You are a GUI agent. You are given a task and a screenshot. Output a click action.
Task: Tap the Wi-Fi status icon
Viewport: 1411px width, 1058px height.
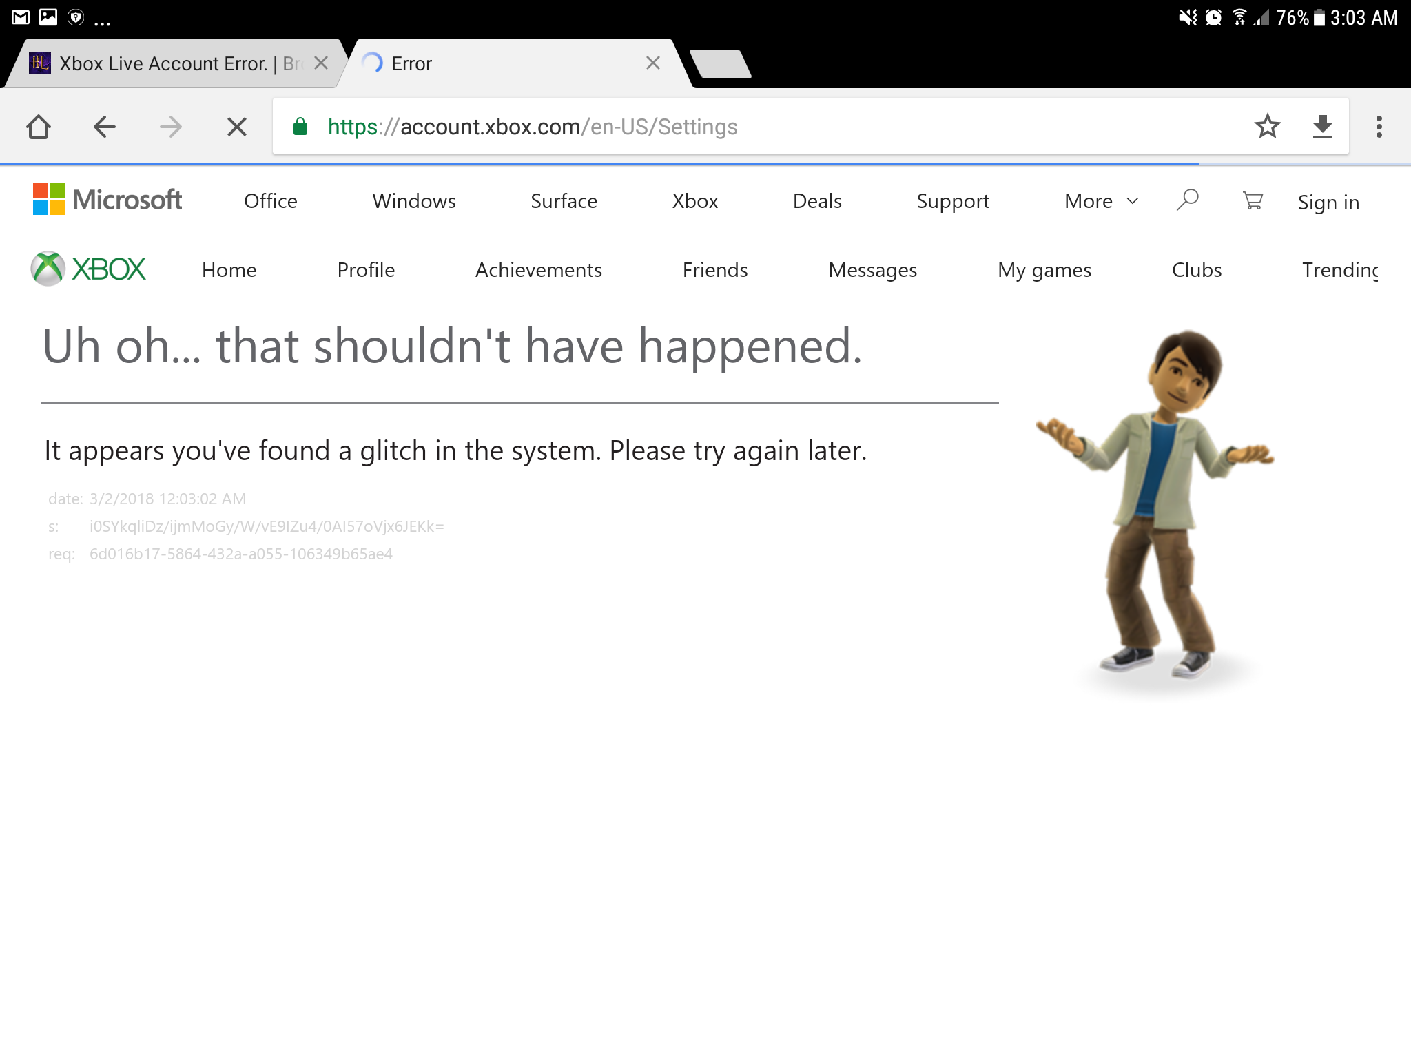point(1239,17)
